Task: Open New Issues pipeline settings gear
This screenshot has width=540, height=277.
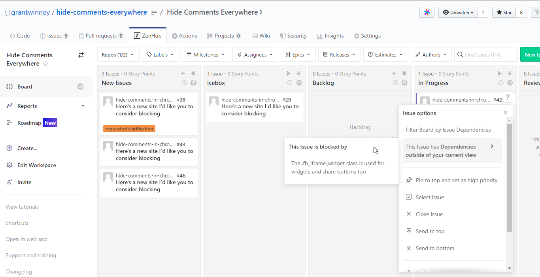Action: pyautogui.click(x=193, y=83)
